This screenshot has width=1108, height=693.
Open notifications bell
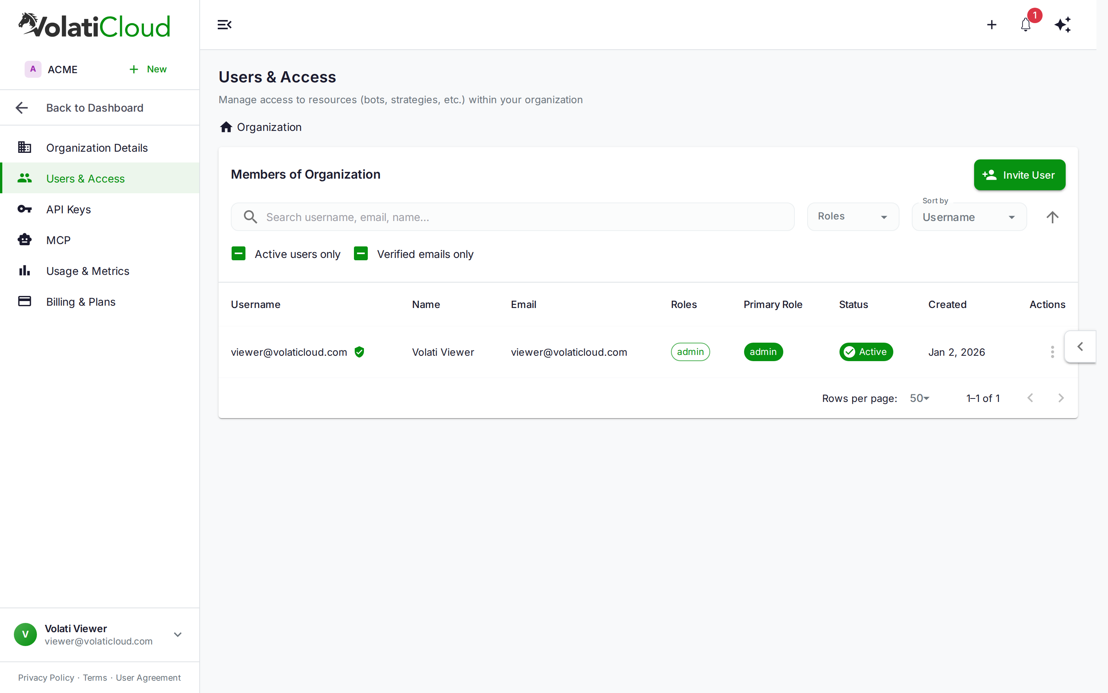point(1026,25)
